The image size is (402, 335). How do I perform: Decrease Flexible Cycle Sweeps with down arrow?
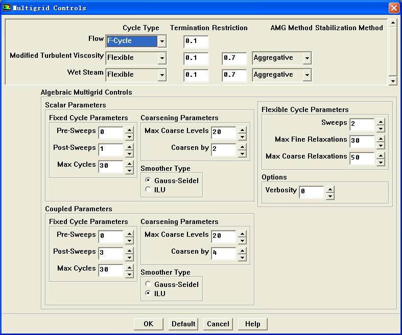click(x=380, y=128)
